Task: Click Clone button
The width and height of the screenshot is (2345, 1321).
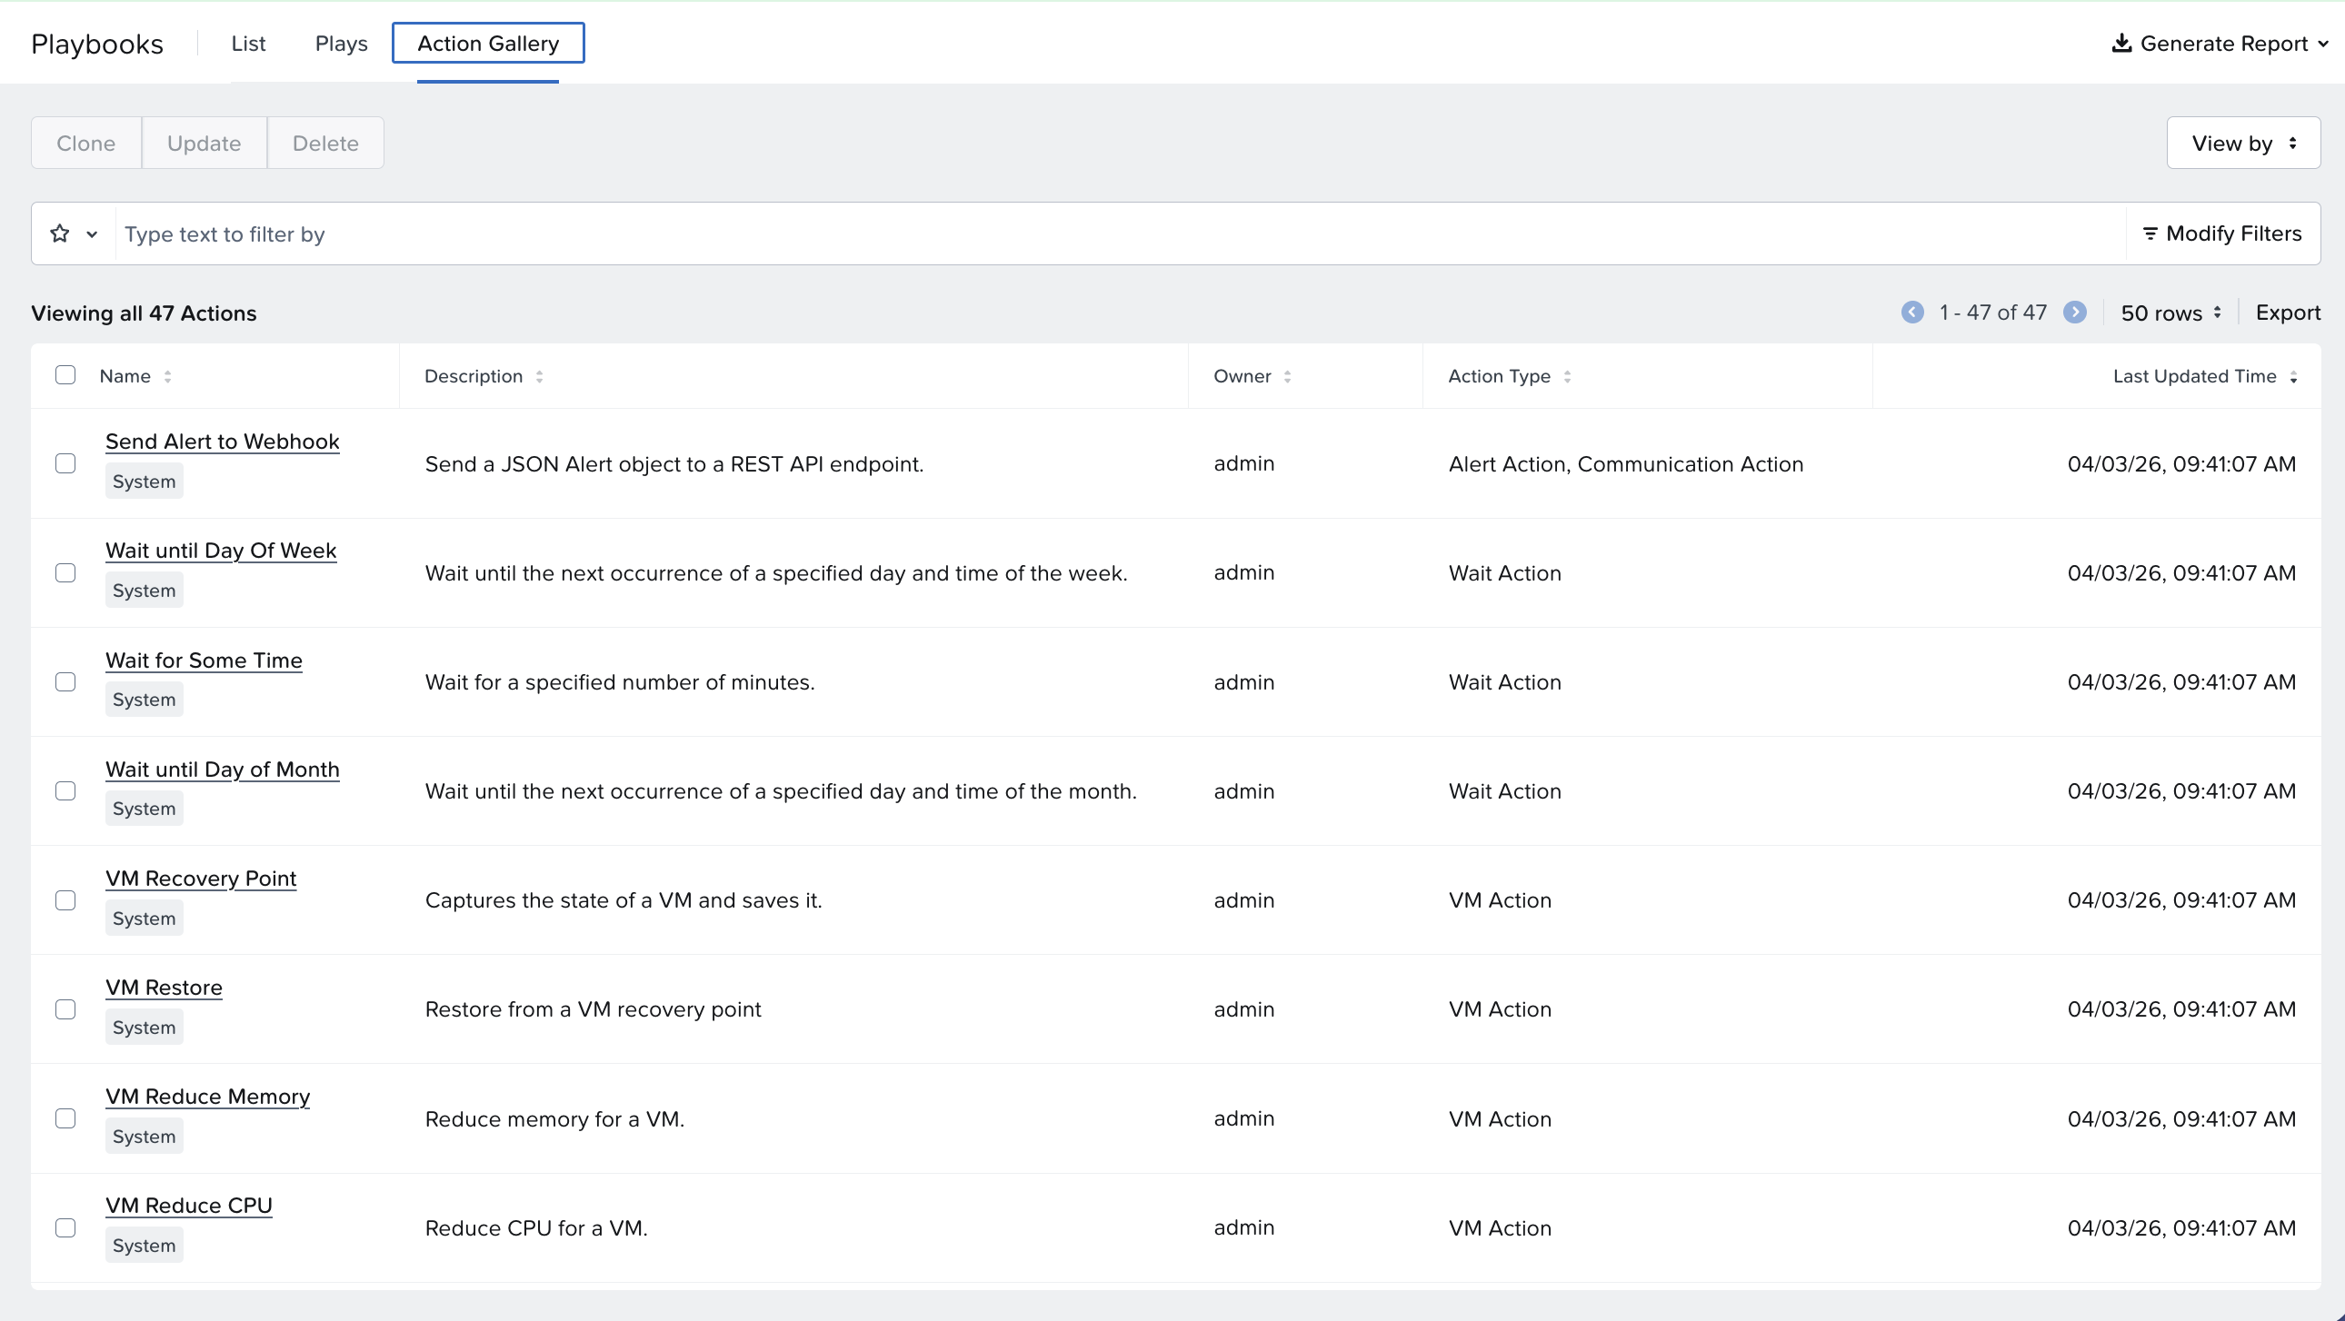Action: (x=86, y=143)
